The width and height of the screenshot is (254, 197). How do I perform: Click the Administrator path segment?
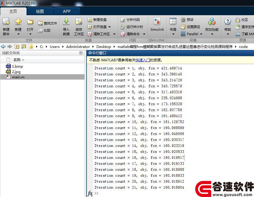[x=78, y=47]
